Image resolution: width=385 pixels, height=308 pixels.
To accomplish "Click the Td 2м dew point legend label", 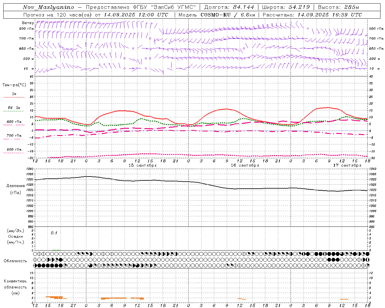I will [x=14, y=108].
